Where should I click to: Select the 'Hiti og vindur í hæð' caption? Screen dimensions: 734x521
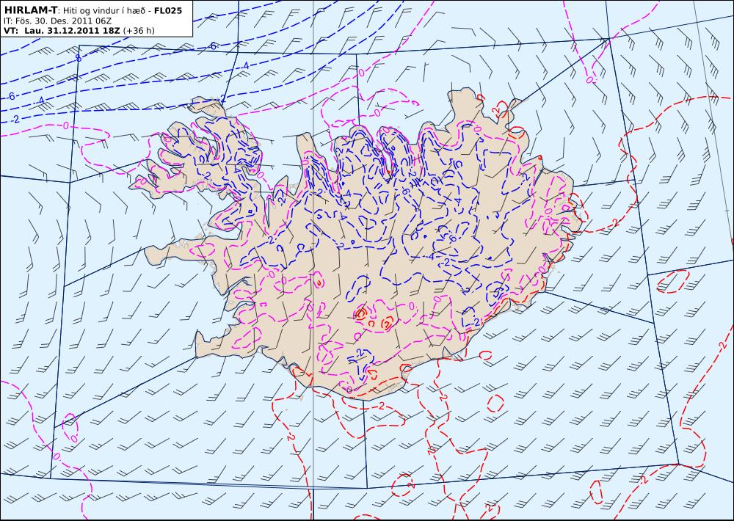tap(103, 10)
